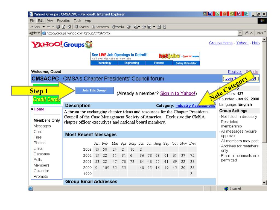Click the Go arrow button
The width and height of the screenshot is (280, 210).
(x=249, y=33)
